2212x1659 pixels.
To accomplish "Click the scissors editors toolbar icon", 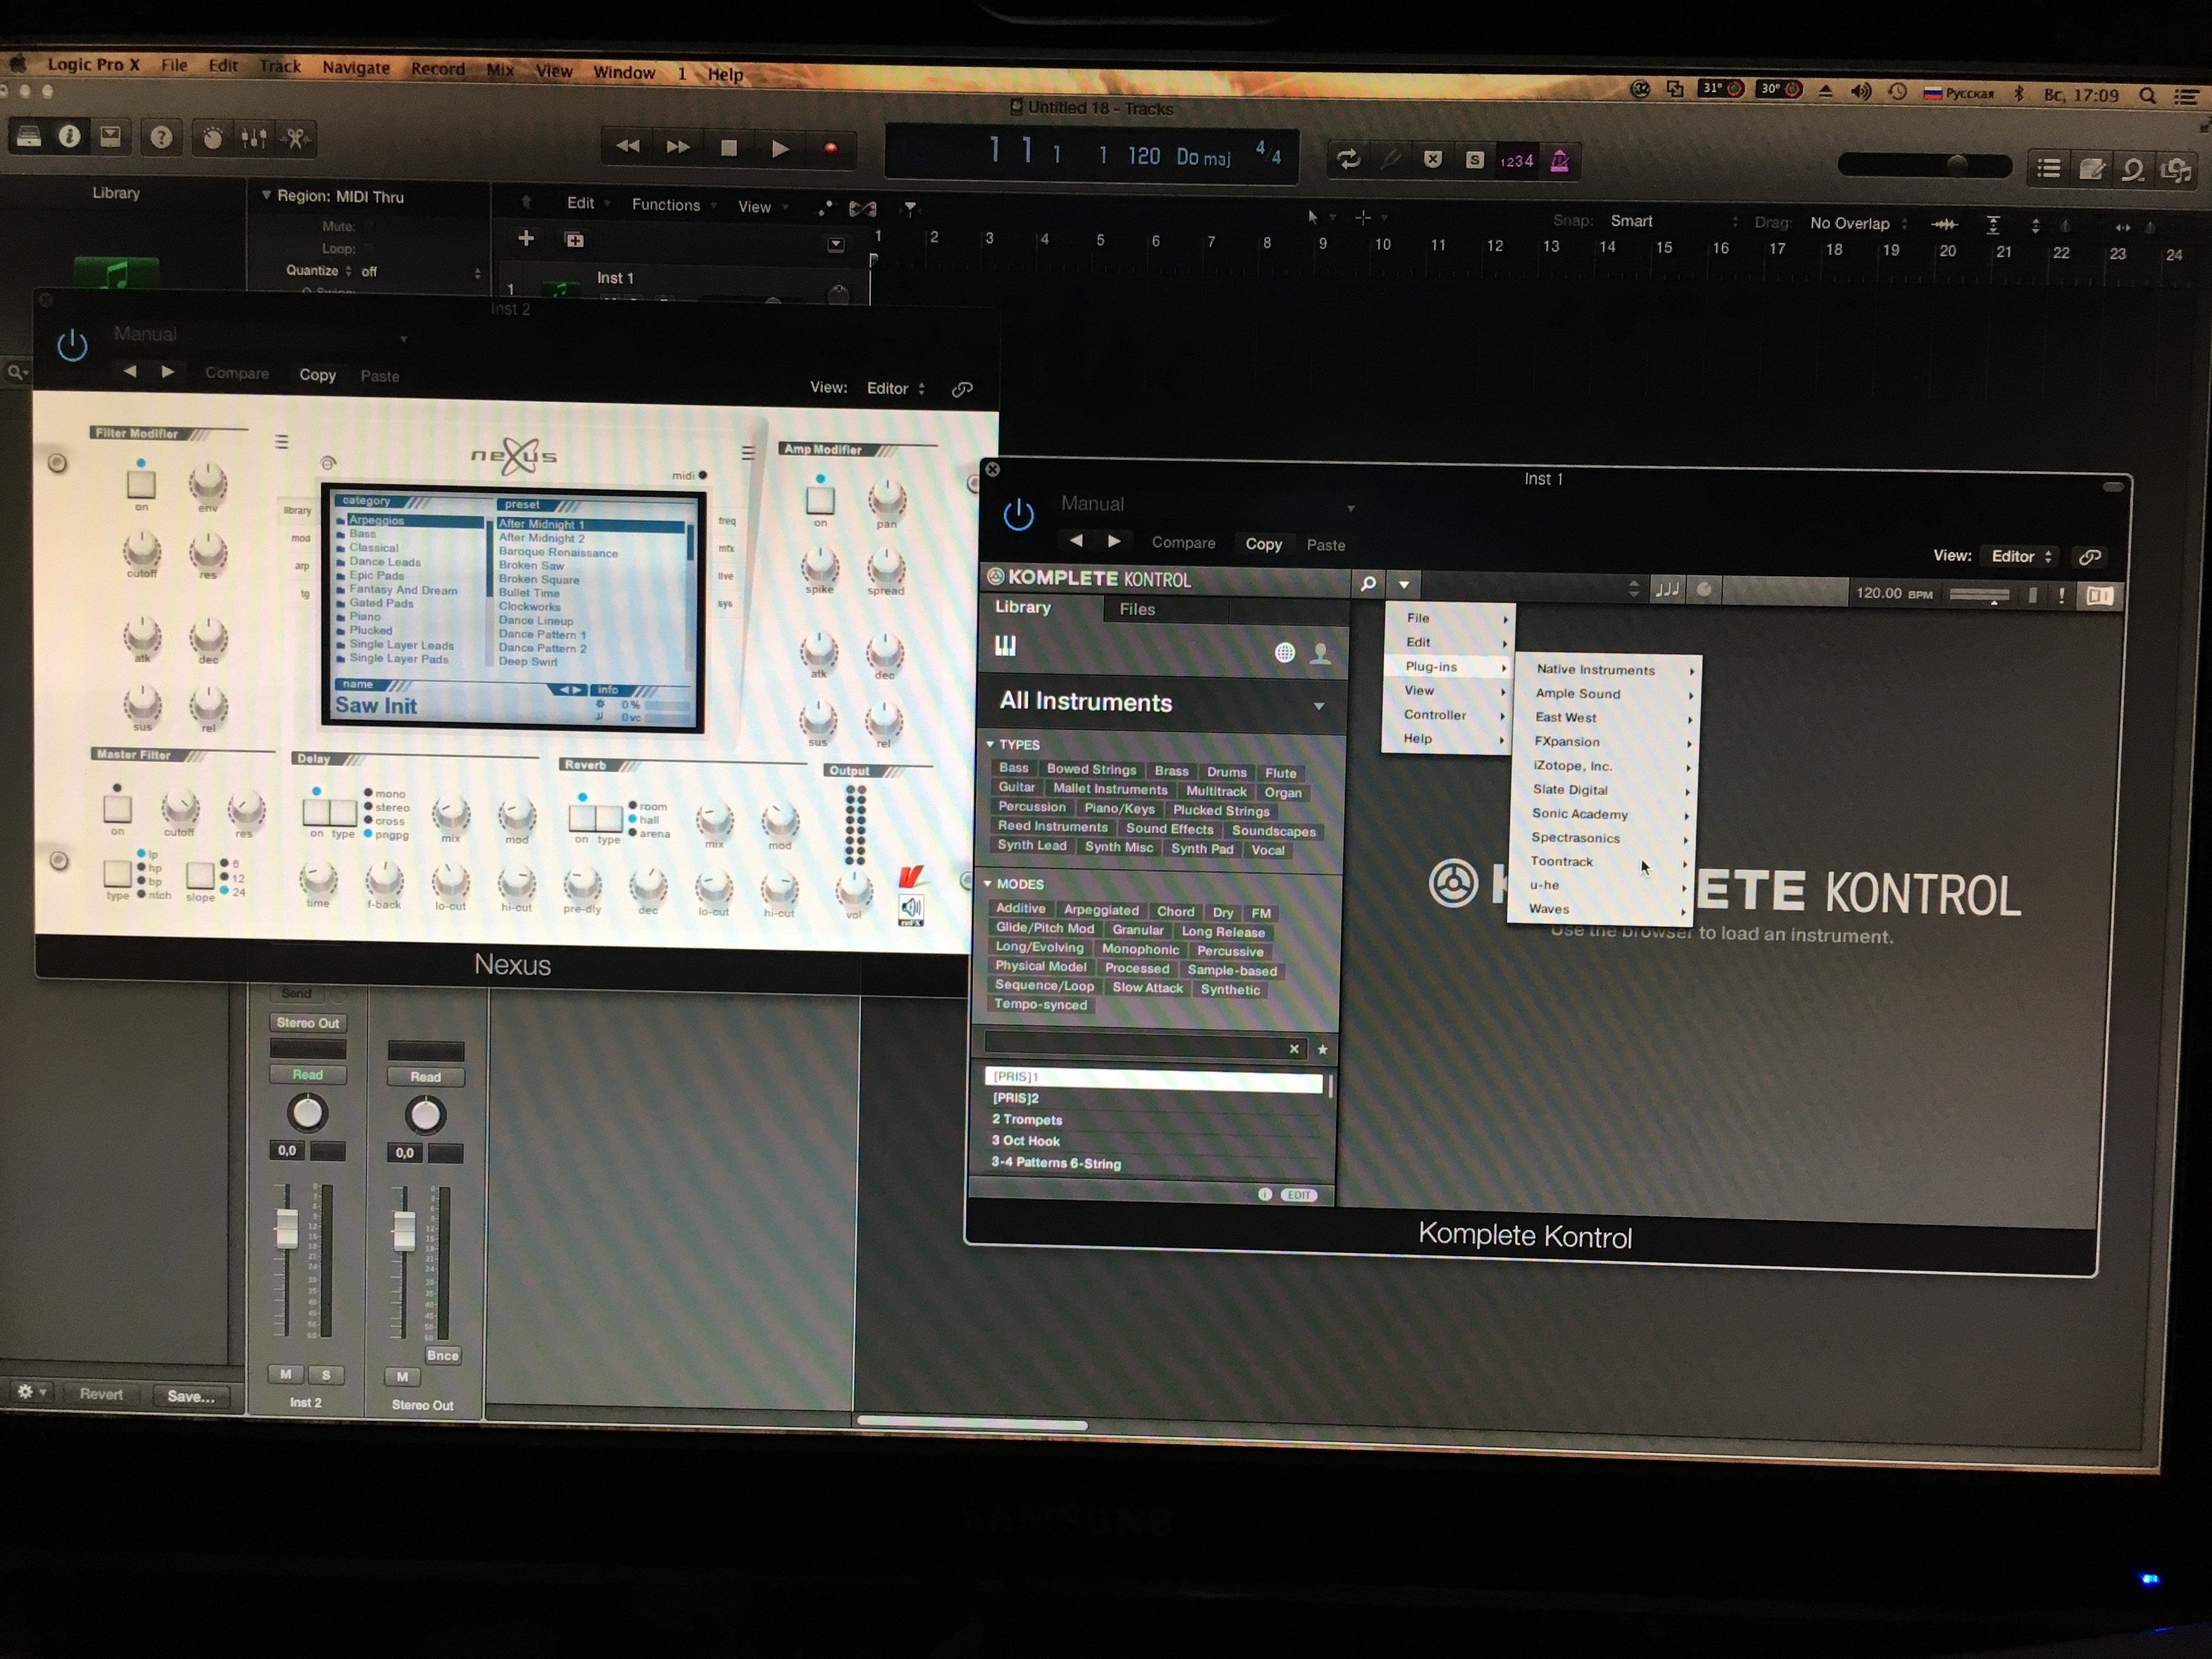I will click(x=296, y=138).
